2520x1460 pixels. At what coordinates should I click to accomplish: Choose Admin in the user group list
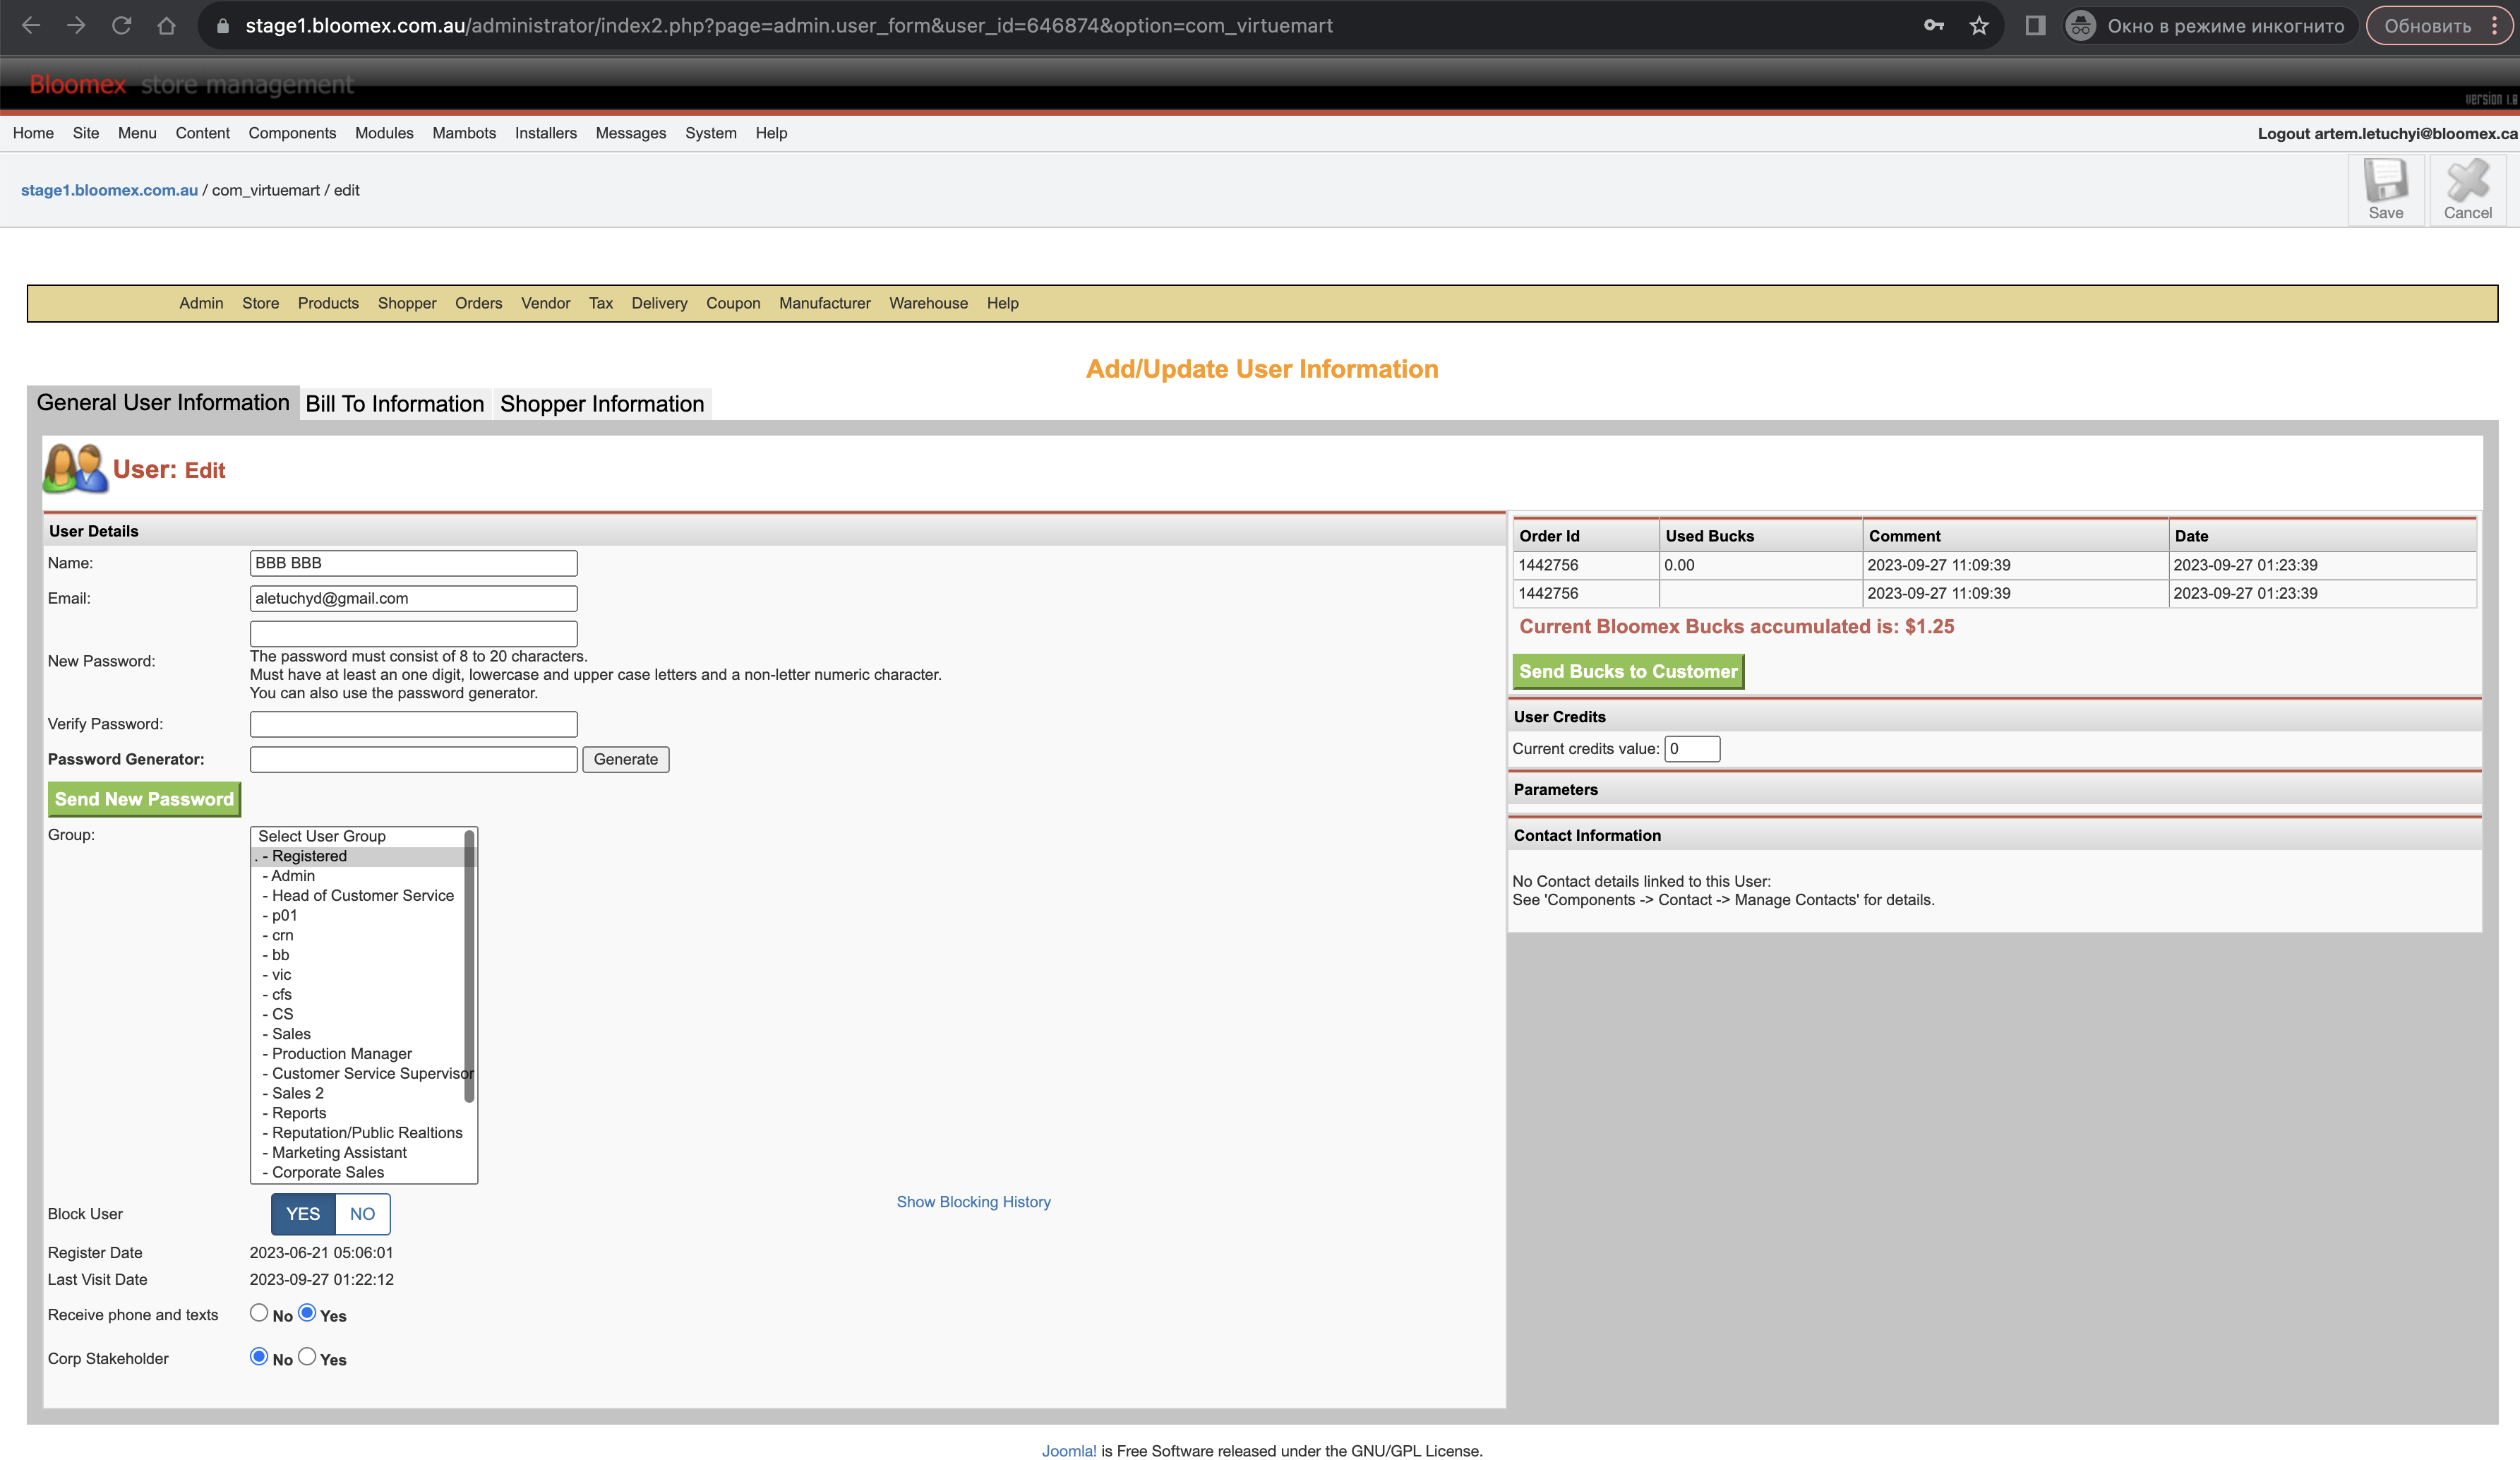[x=293, y=875]
